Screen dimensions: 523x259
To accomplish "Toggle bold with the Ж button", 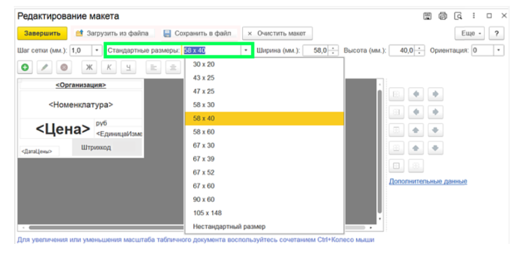I will pos(89,68).
